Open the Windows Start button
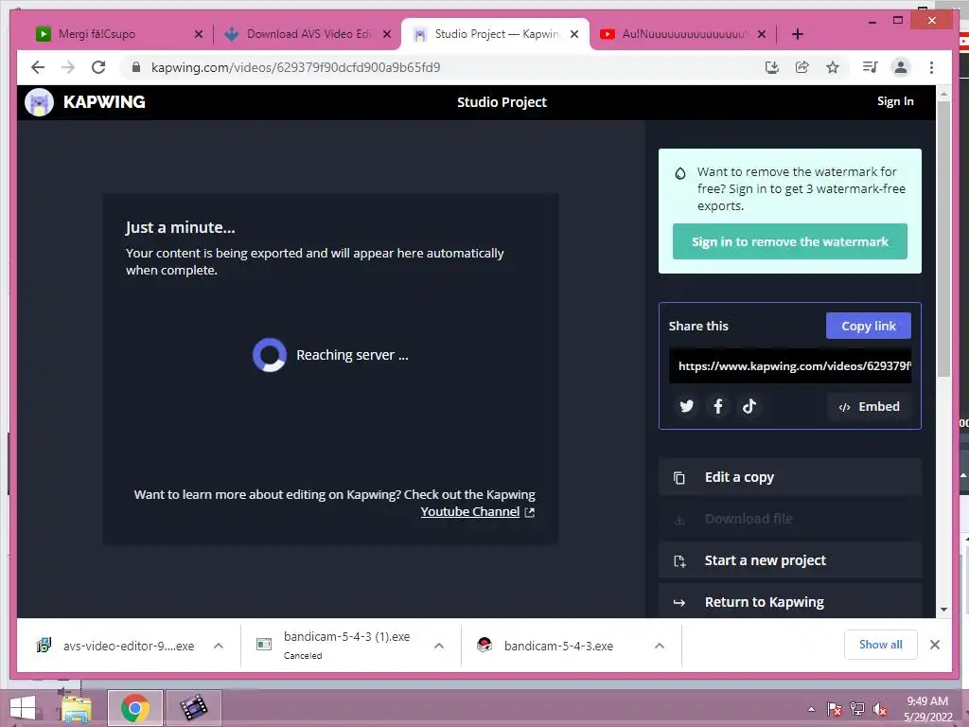The width and height of the screenshot is (969, 727). coord(23,708)
